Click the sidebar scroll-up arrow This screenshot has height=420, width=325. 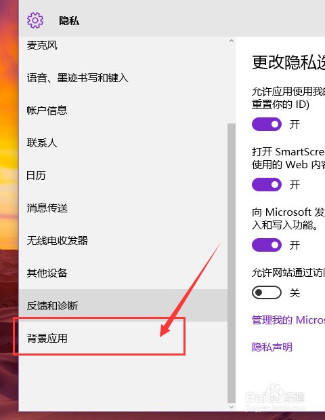(232, 41)
